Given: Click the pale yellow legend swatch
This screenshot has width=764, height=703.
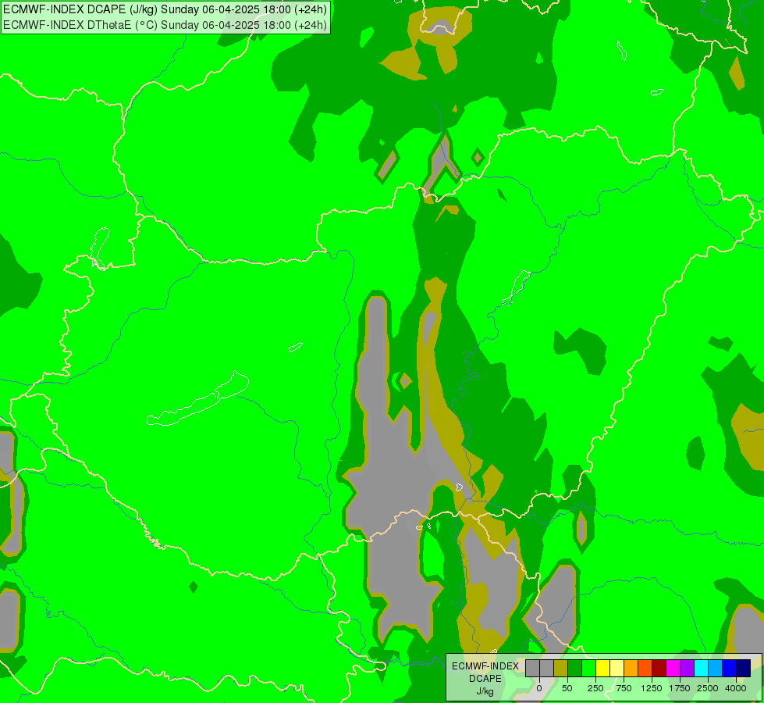Looking at the screenshot, I should pyautogui.click(x=617, y=669).
